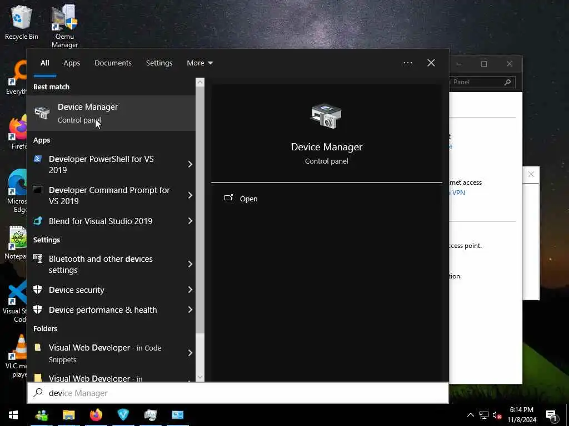
Task: Close the search panel with X
Action: [431, 63]
